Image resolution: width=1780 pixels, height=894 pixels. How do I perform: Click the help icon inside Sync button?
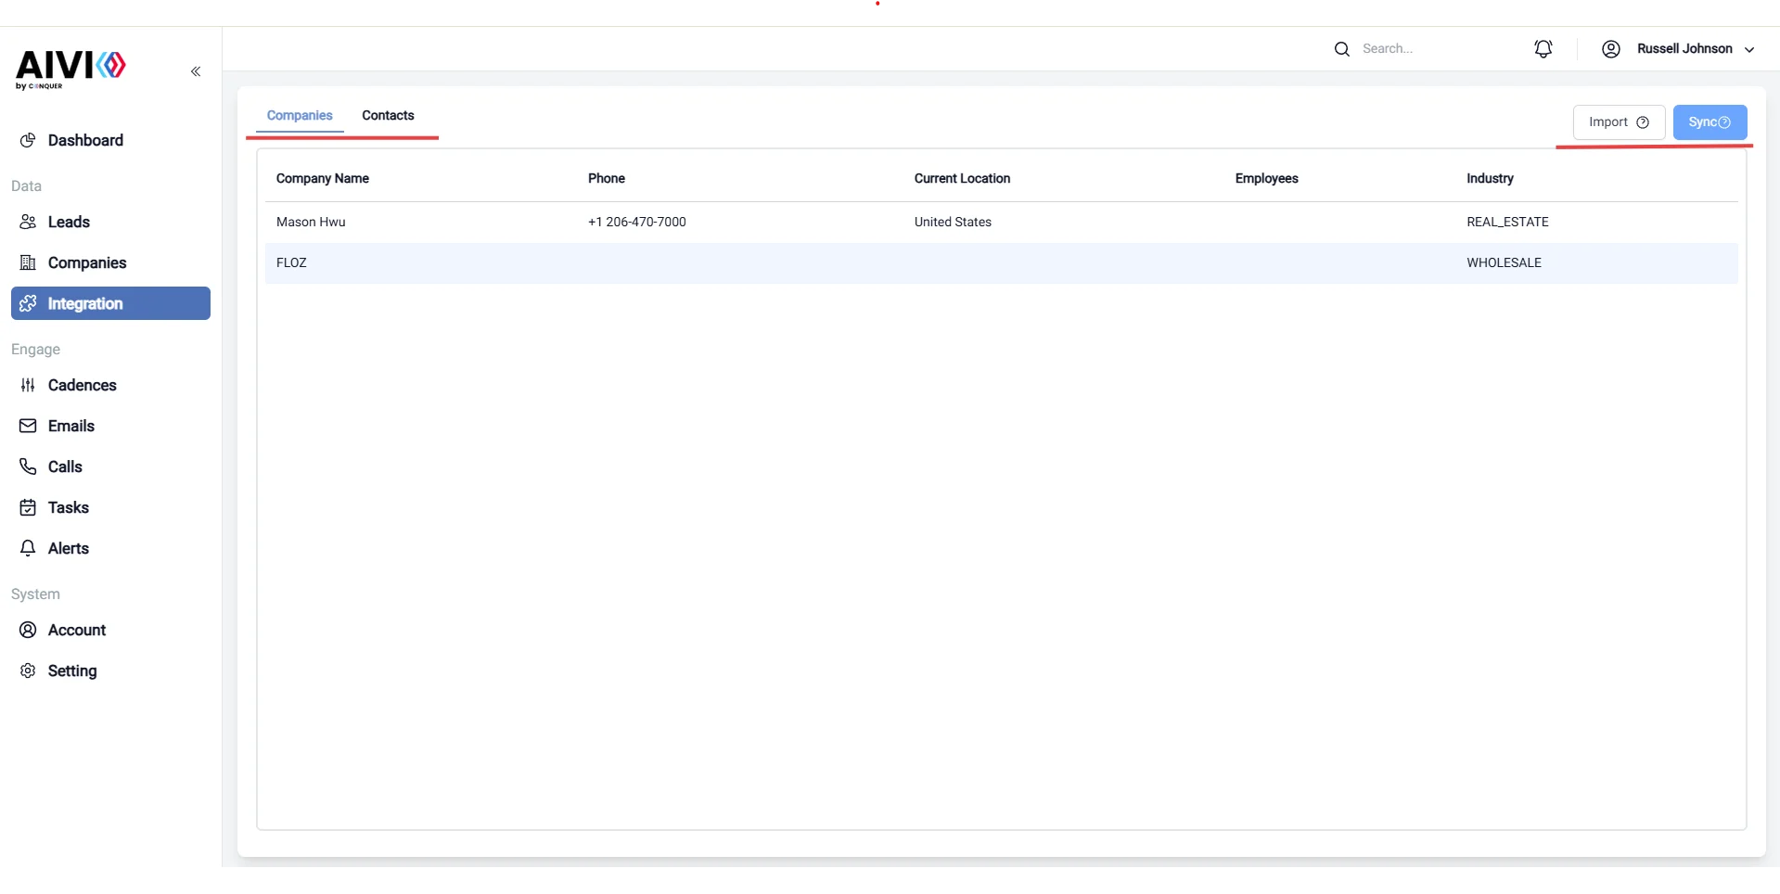click(x=1724, y=122)
